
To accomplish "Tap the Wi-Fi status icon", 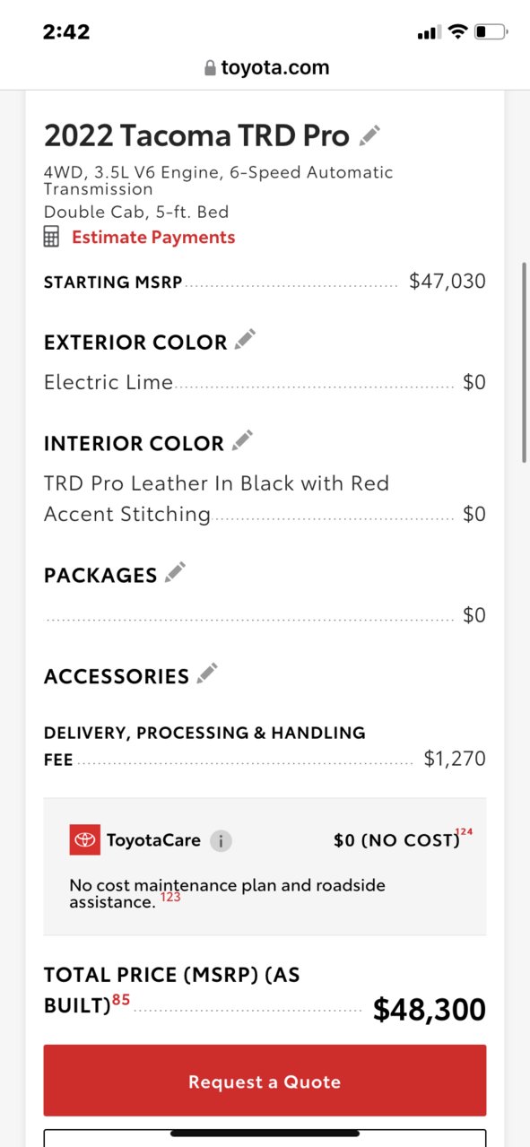I will 457,32.
